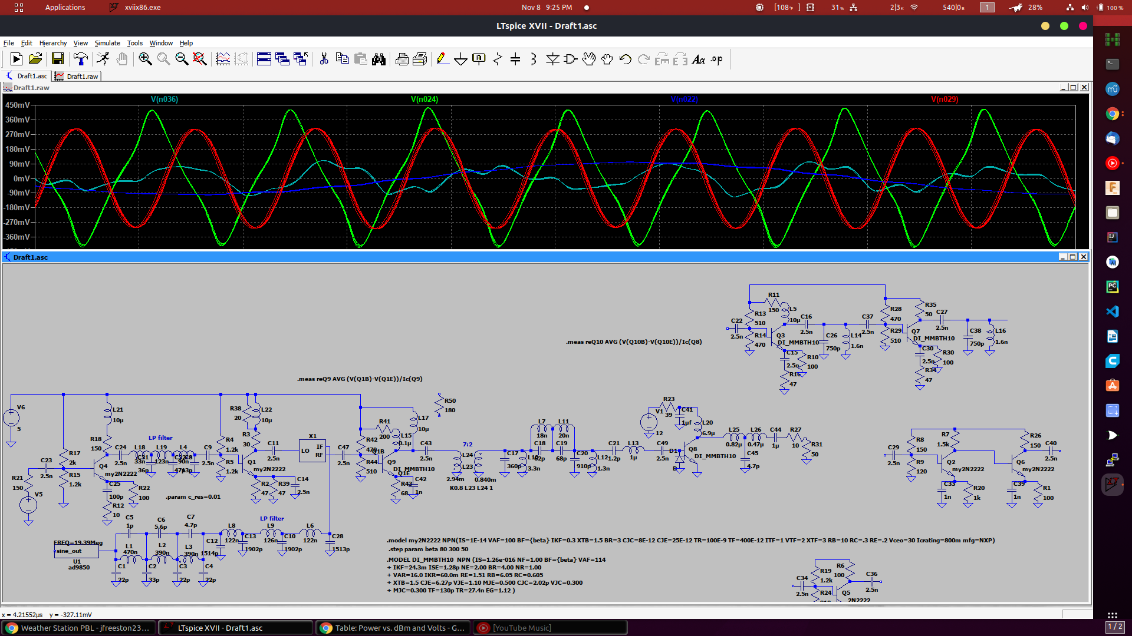Maximize the Draft1.asc schematic subwindow

1073,257
